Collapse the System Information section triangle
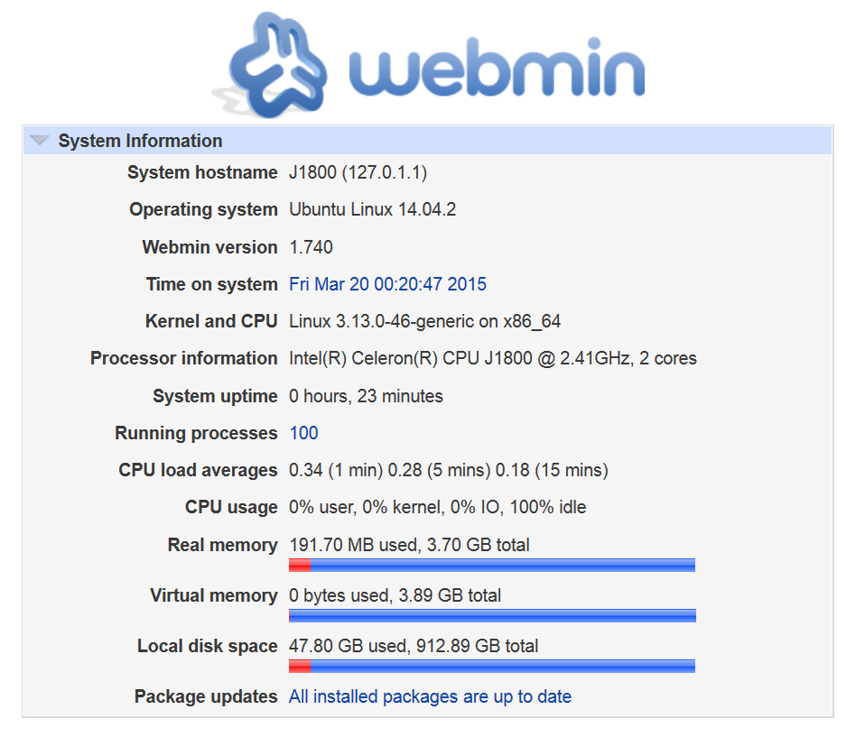Image resolution: width=856 pixels, height=737 pixels. [x=39, y=141]
